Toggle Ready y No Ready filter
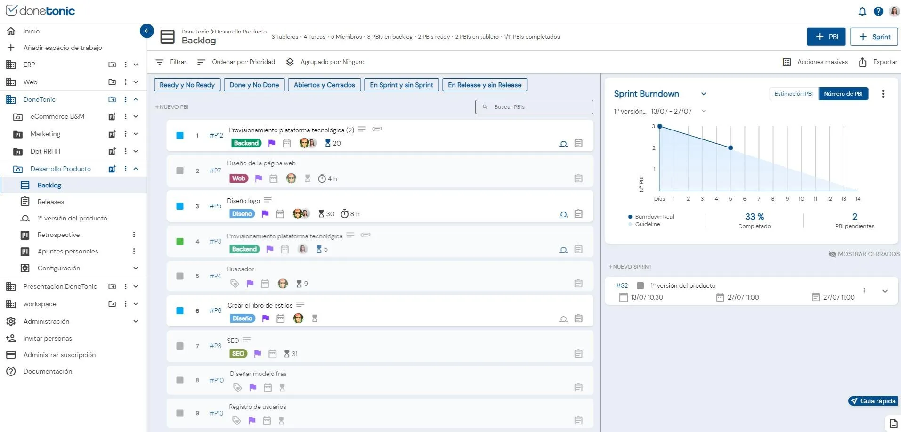The image size is (901, 432). pyautogui.click(x=187, y=85)
